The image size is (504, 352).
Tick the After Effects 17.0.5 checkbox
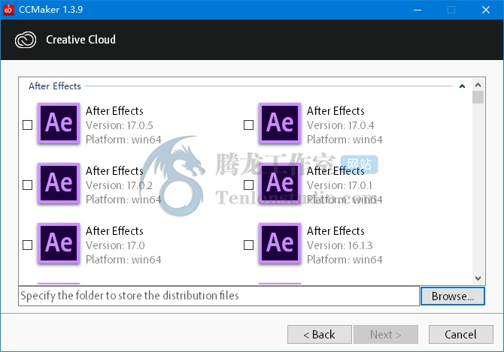point(28,125)
